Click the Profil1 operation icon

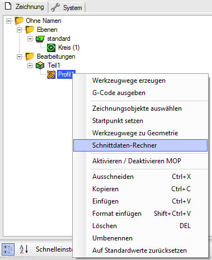click(51, 74)
